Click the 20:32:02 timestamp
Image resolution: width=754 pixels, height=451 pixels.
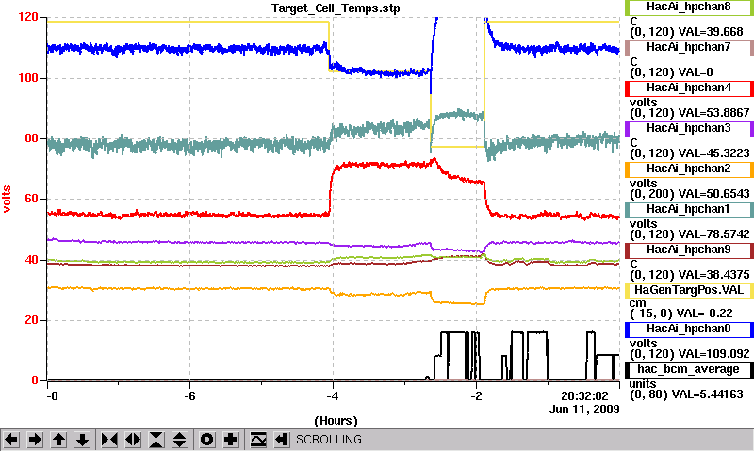click(x=584, y=396)
